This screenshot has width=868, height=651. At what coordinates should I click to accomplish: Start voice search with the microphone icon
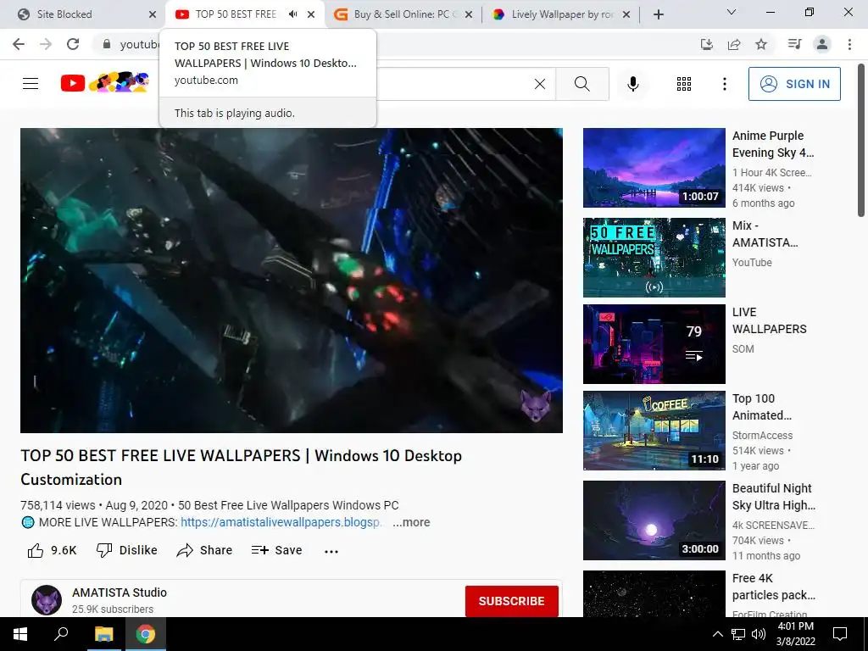click(633, 84)
